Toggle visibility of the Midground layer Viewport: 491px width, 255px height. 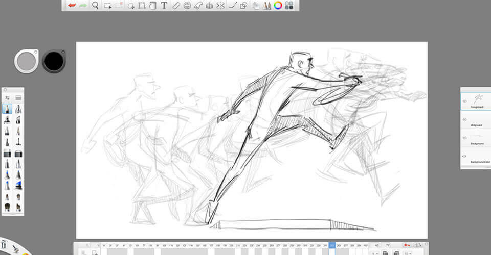pos(465,119)
